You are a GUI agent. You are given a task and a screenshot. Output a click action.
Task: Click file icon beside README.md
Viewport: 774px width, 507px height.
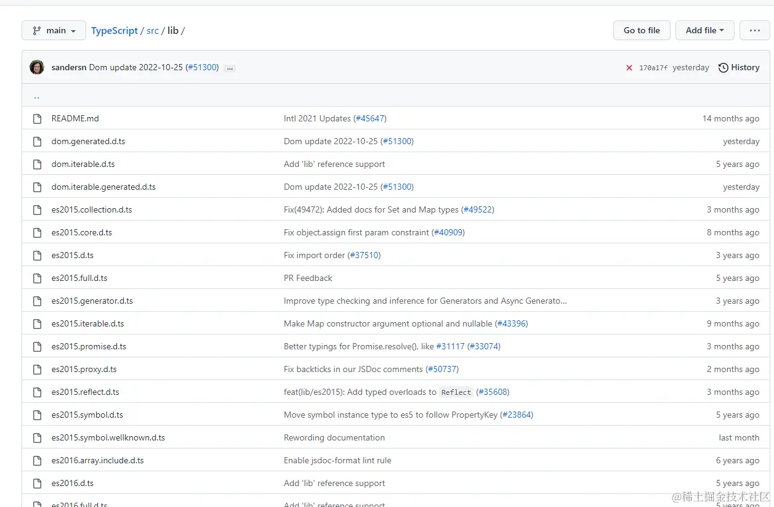(x=37, y=118)
